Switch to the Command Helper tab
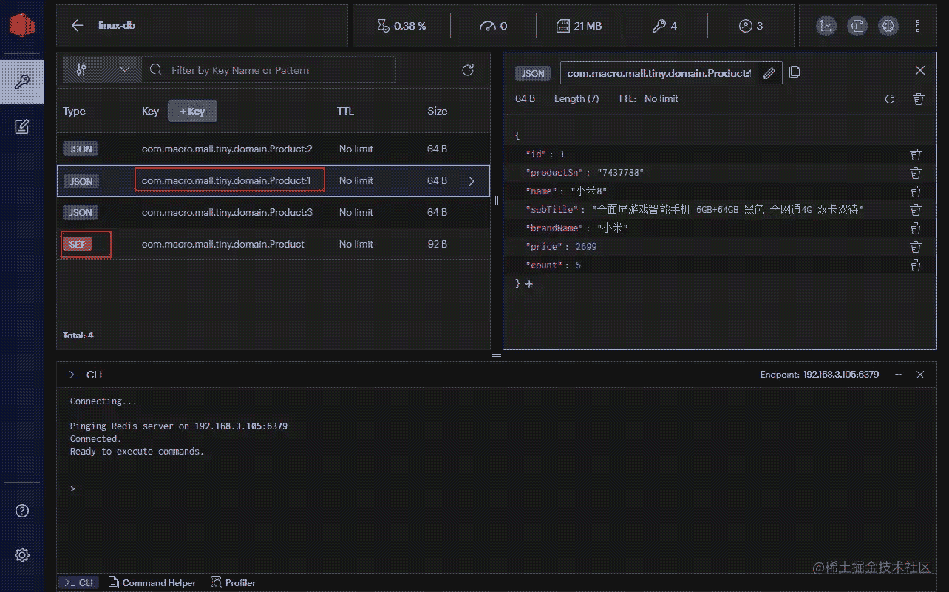 click(152, 583)
